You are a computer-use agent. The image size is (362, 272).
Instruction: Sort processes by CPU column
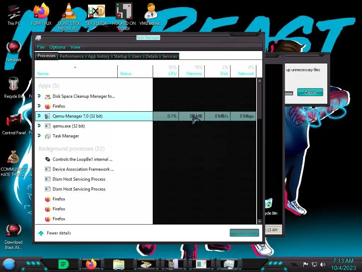(166, 71)
